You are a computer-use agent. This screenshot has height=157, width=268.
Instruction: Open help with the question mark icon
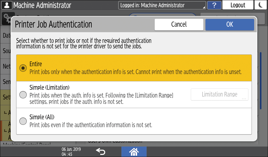point(214,5)
